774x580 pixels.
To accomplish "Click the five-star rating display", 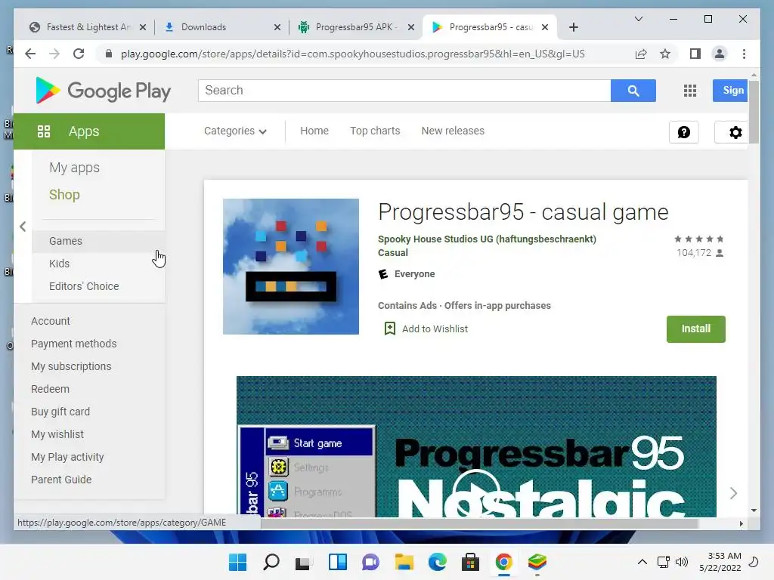I will click(699, 239).
